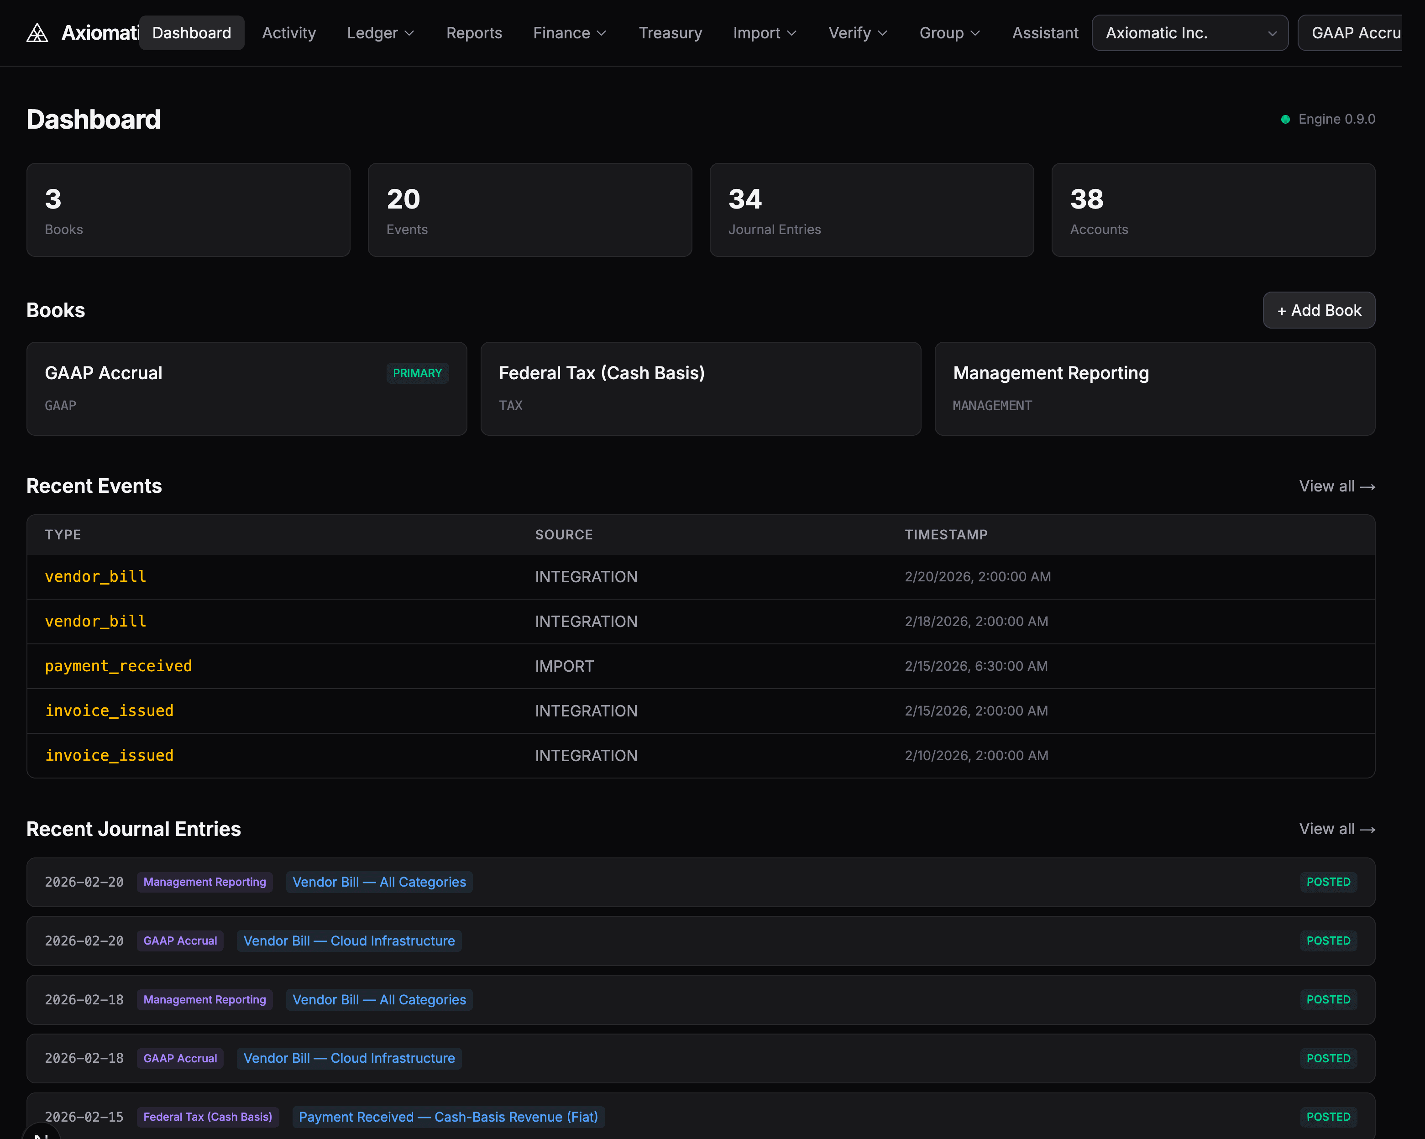Expand the Verify menu
Screen dimensions: 1425x1139
tap(857, 33)
